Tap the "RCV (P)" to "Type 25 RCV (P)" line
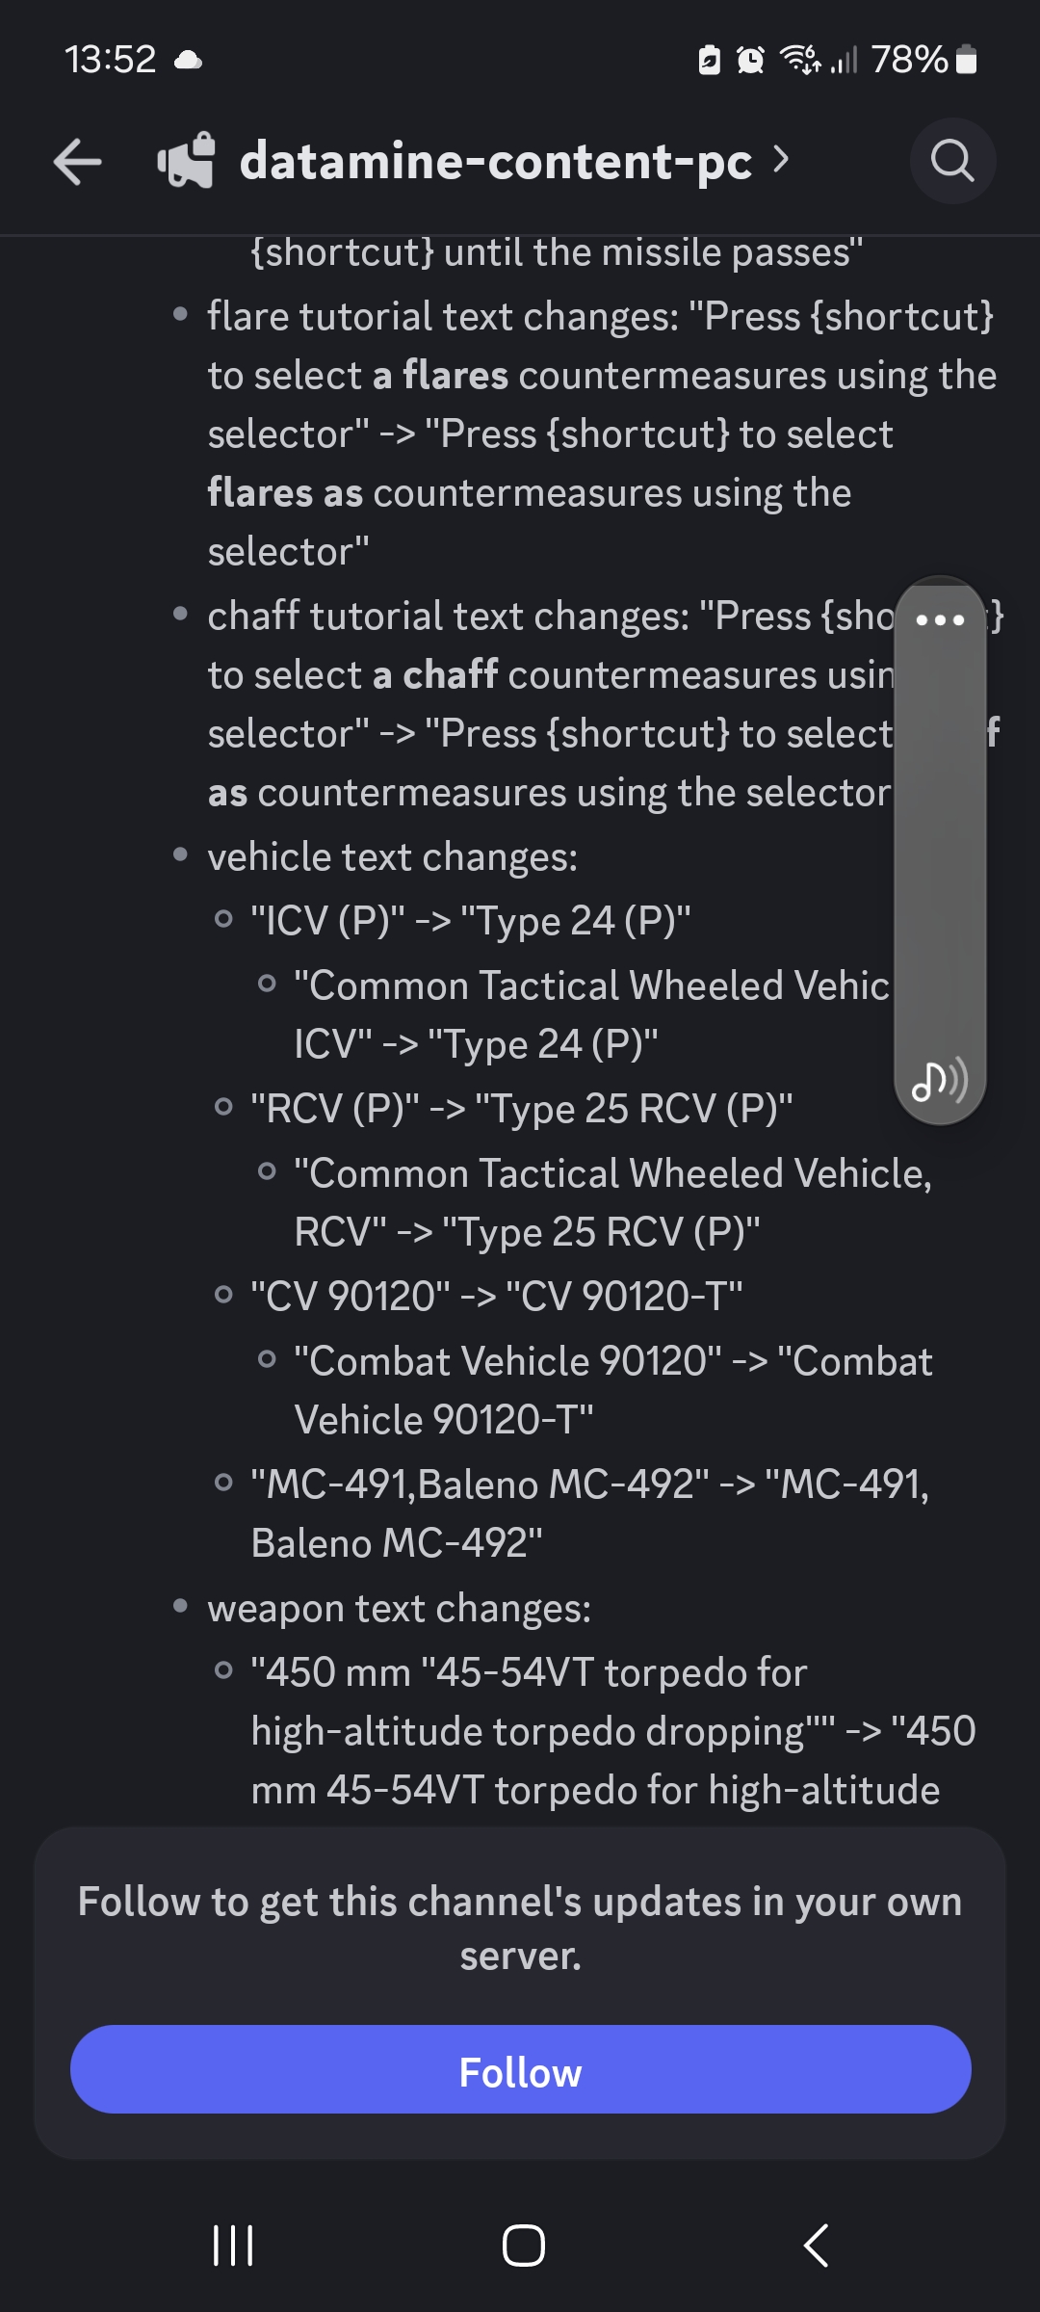The width and height of the screenshot is (1040, 2312). (521, 1108)
